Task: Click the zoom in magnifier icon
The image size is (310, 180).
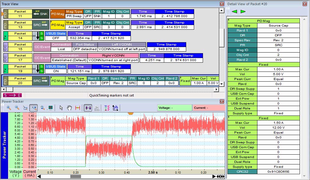Action: coord(9,108)
